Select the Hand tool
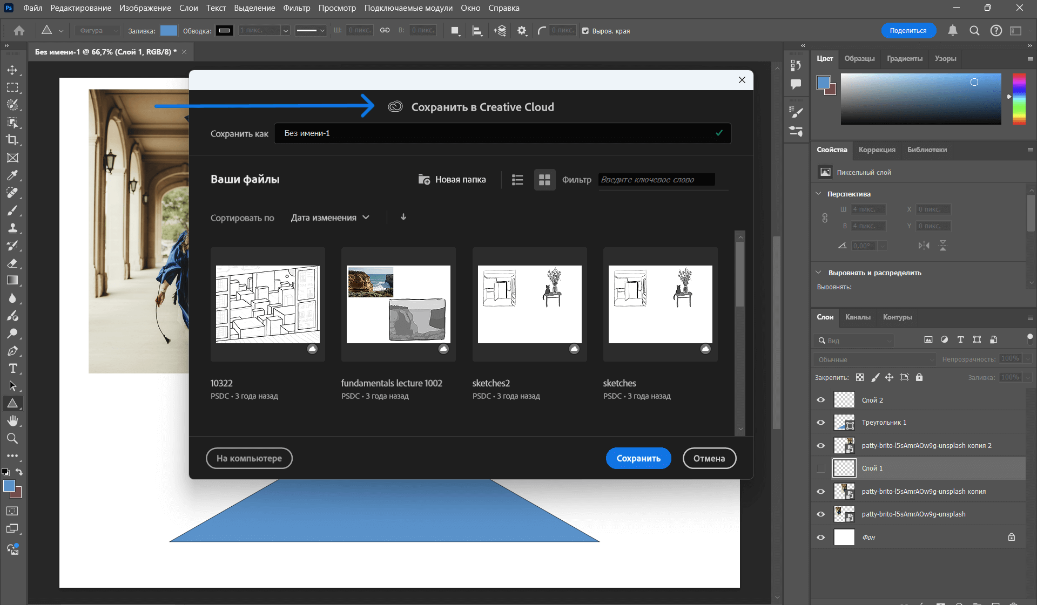Screen dimensions: 1037x605 12,421
